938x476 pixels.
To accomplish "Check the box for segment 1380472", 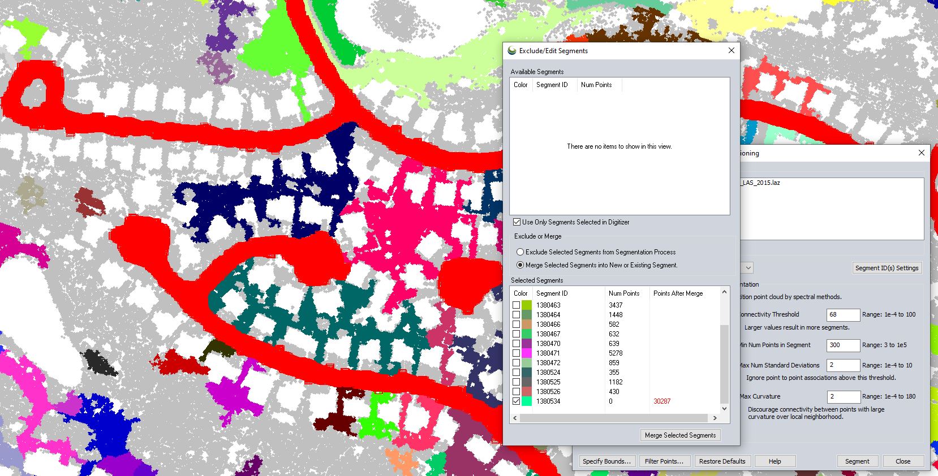I will [x=516, y=363].
